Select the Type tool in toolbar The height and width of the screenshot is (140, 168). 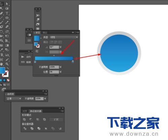7,13
